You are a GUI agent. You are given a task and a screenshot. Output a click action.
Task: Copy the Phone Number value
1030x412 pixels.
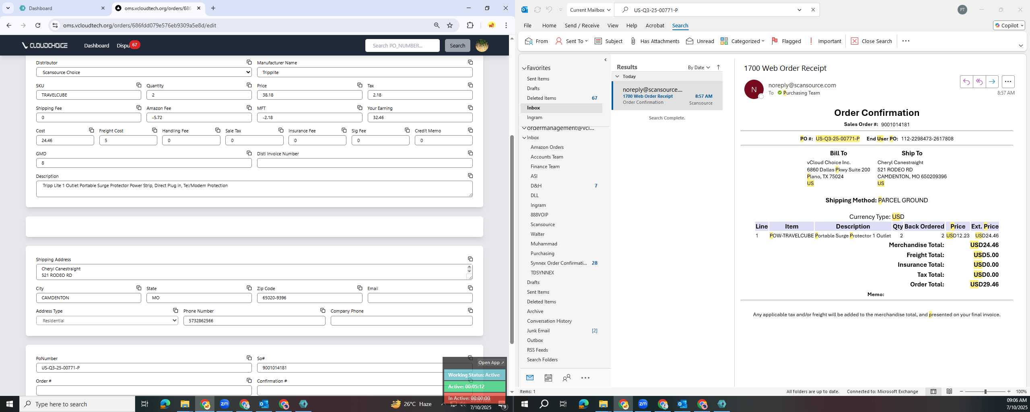click(323, 311)
